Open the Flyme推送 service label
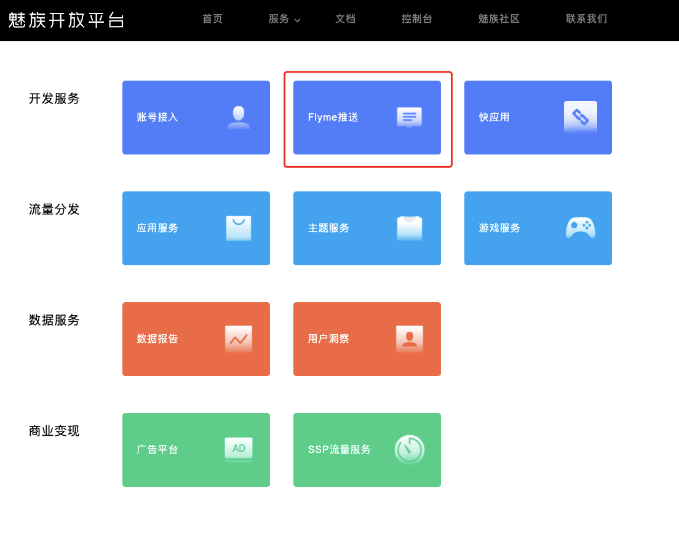The width and height of the screenshot is (679, 533). point(333,118)
